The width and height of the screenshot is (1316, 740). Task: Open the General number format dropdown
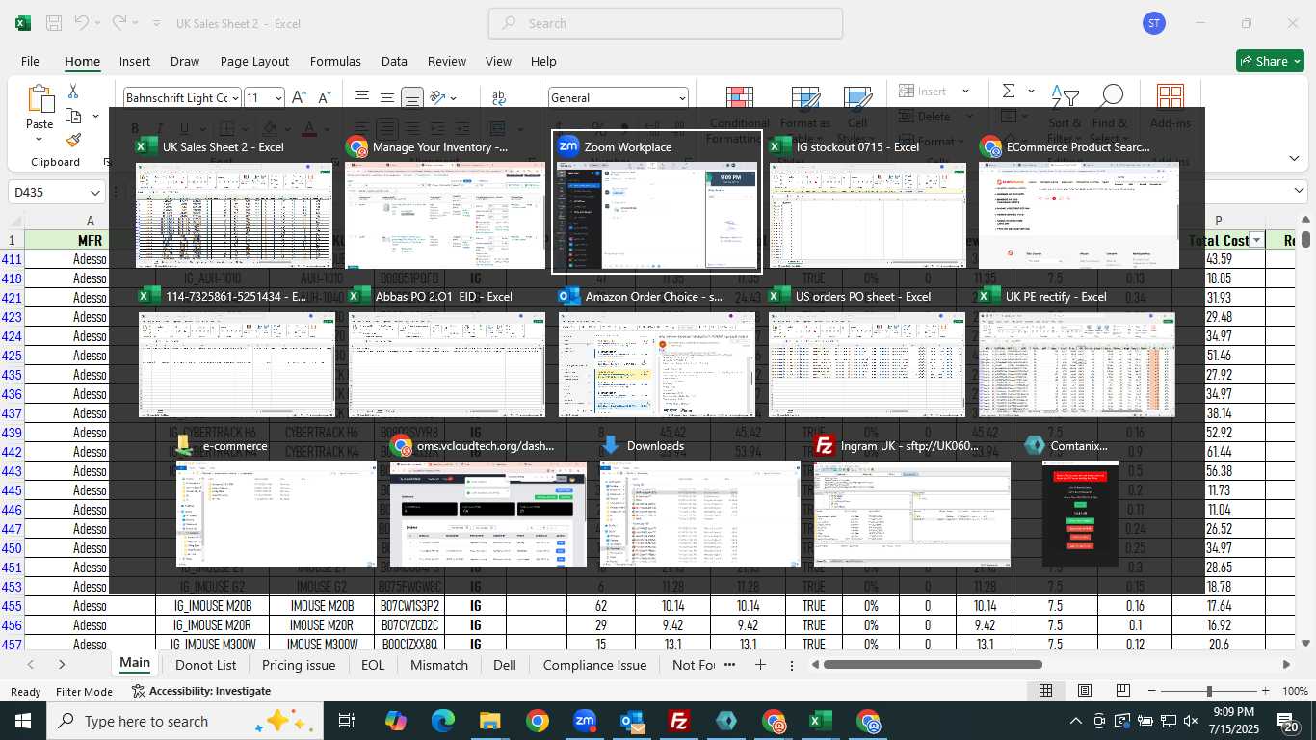tap(682, 97)
